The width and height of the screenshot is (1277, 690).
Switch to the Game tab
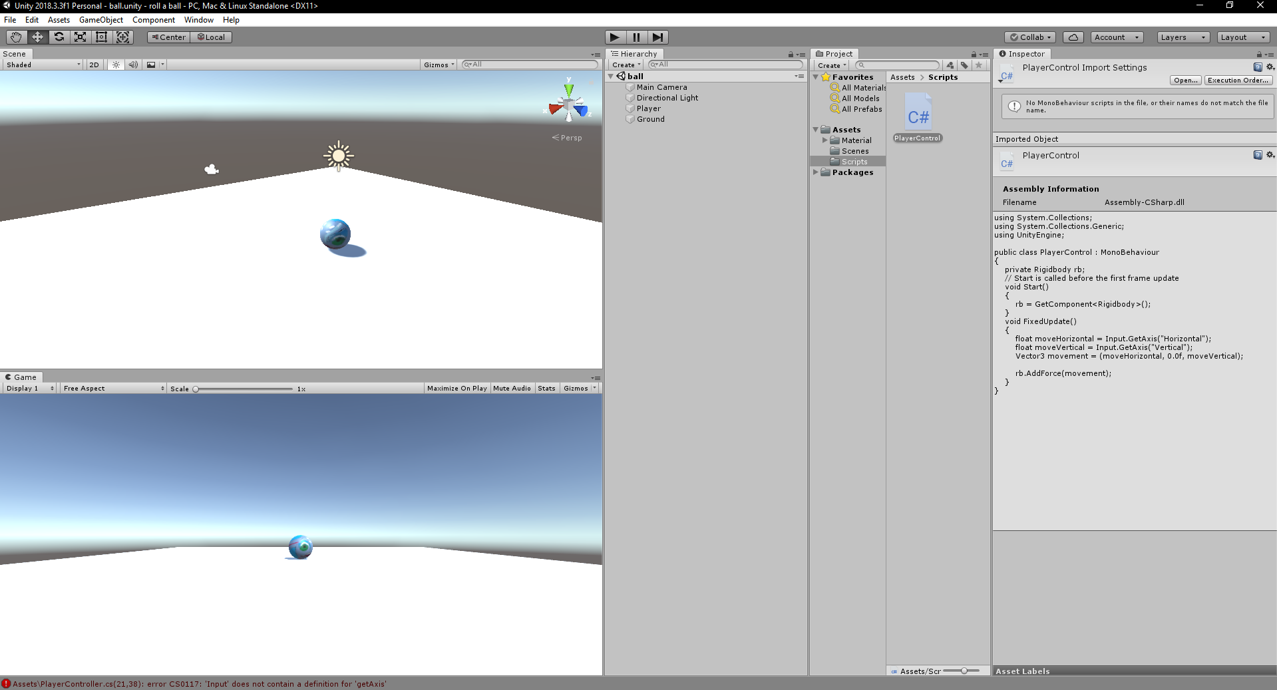[21, 377]
